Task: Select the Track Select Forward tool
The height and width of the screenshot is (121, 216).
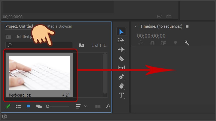Action: (121, 41)
